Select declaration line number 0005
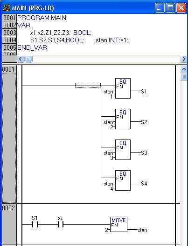The image size is (188, 246). pyautogui.click(x=9, y=47)
